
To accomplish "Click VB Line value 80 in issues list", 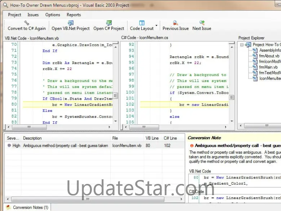I will [148, 145].
